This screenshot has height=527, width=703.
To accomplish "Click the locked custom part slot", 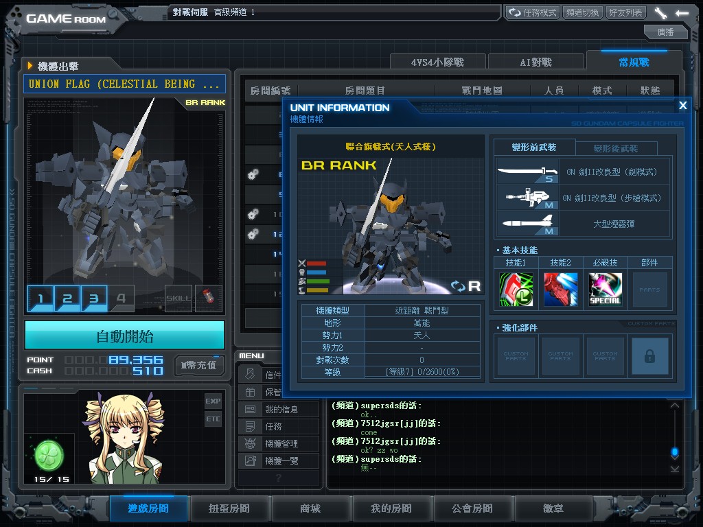I will (x=649, y=356).
